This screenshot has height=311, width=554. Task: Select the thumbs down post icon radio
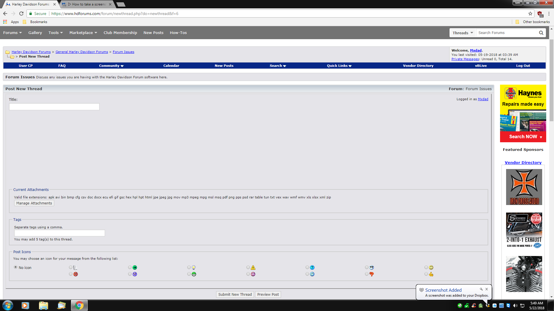367,274
